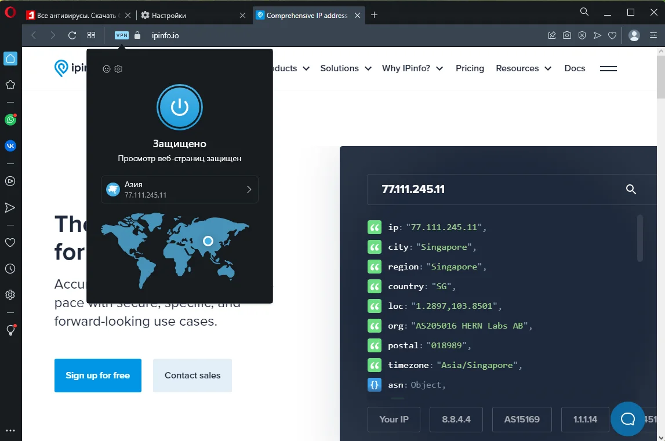Expand the Asia VPN location selector
Image resolution: width=665 pixels, height=441 pixels.
[180, 189]
